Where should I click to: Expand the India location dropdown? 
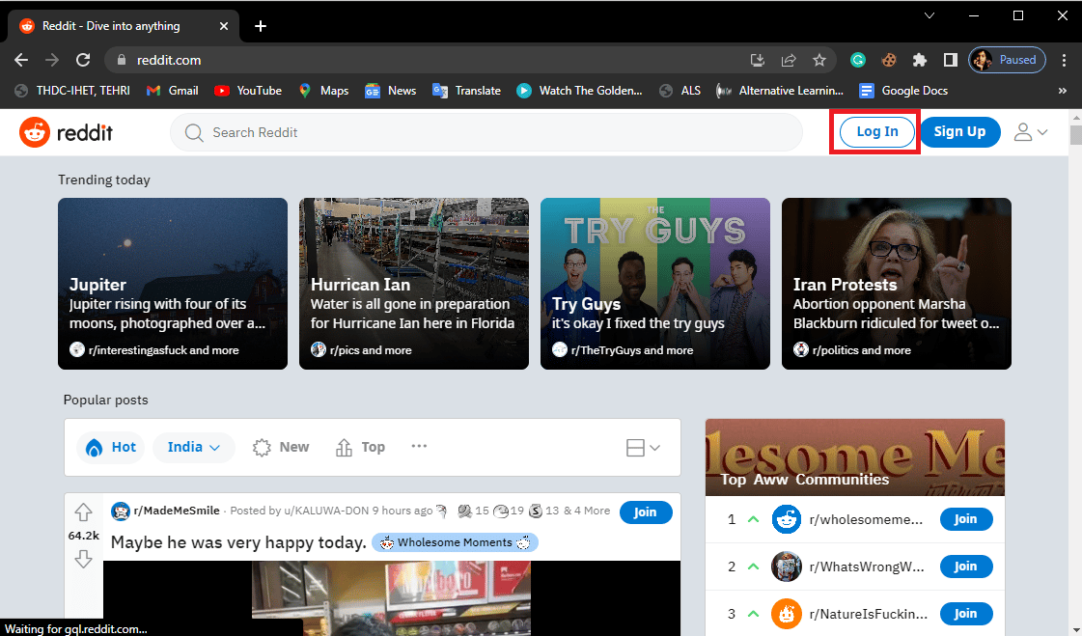point(194,447)
